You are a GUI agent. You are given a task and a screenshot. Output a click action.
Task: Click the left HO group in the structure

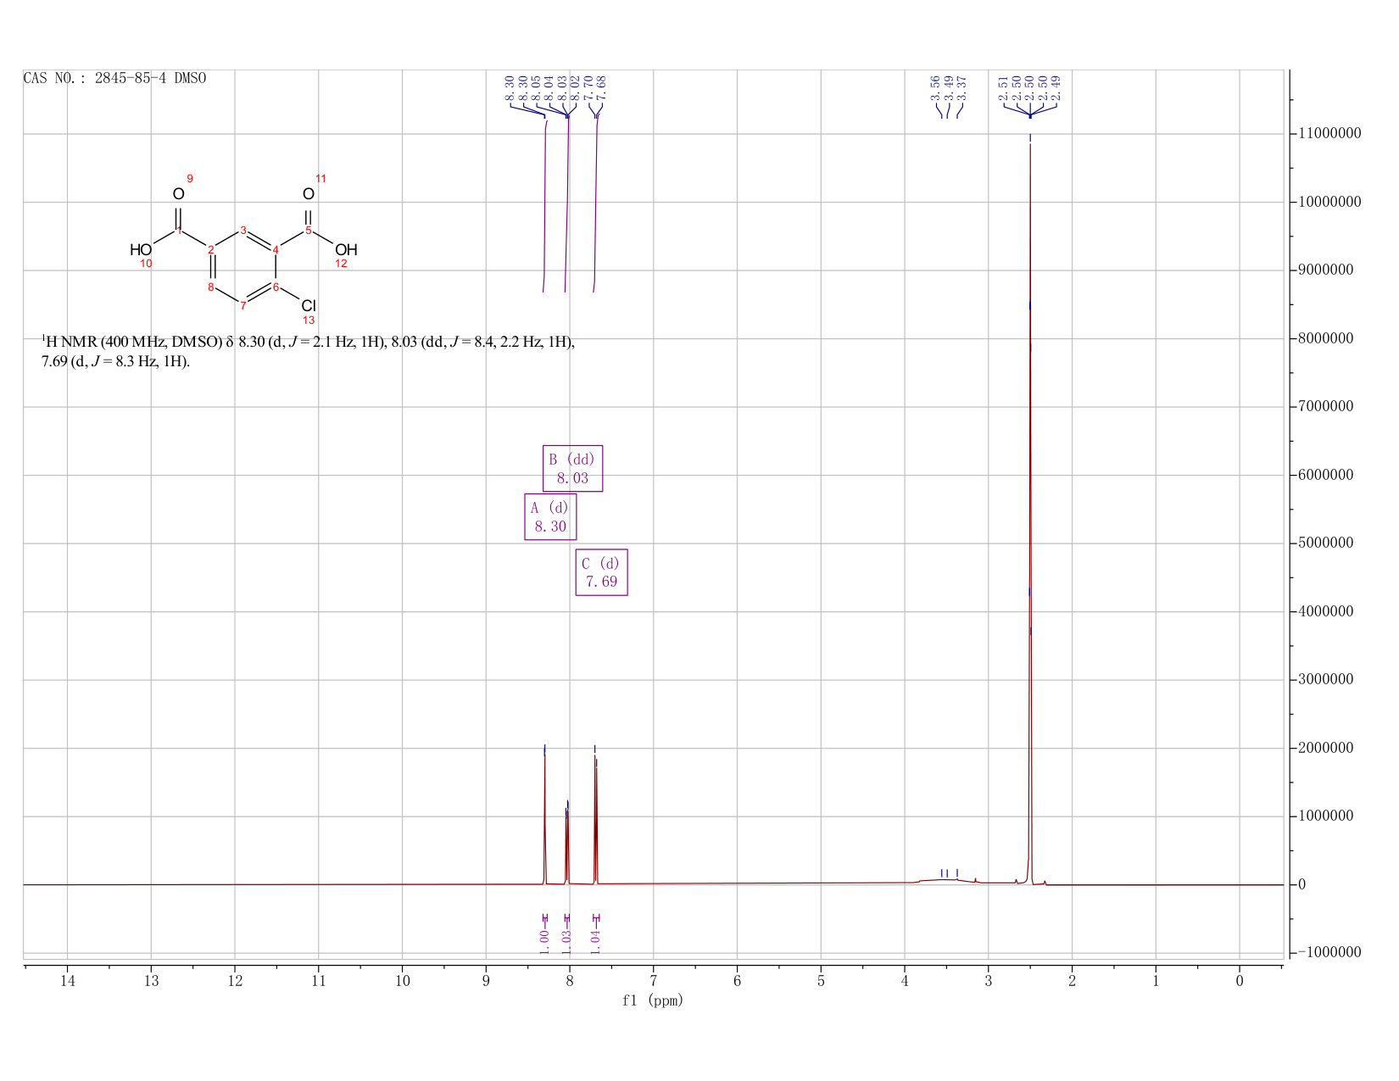pos(141,249)
